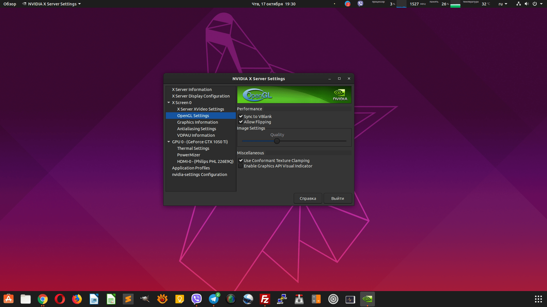
Task: Click the Выйти quit button
Action: 338,198
